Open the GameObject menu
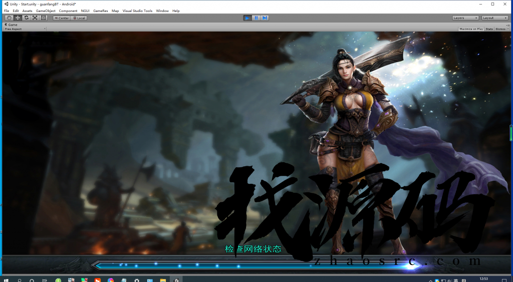Viewport: 513px width, 282px height. pyautogui.click(x=46, y=11)
